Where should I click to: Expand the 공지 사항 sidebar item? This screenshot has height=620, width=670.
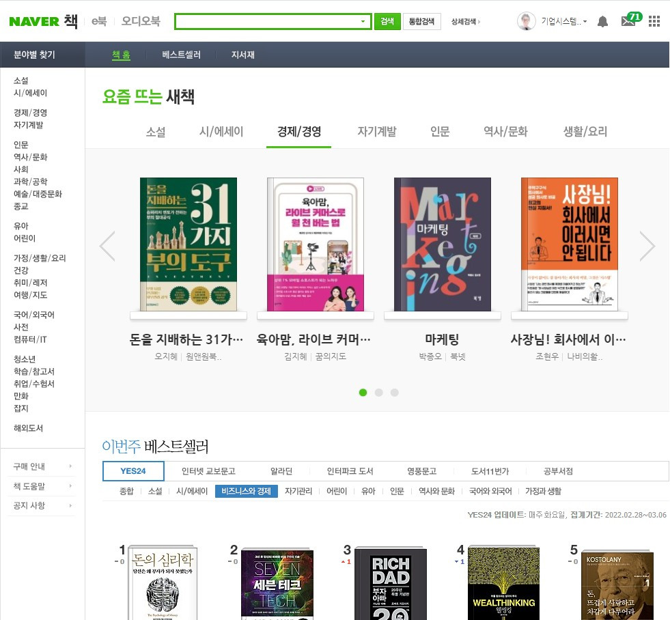pos(42,505)
